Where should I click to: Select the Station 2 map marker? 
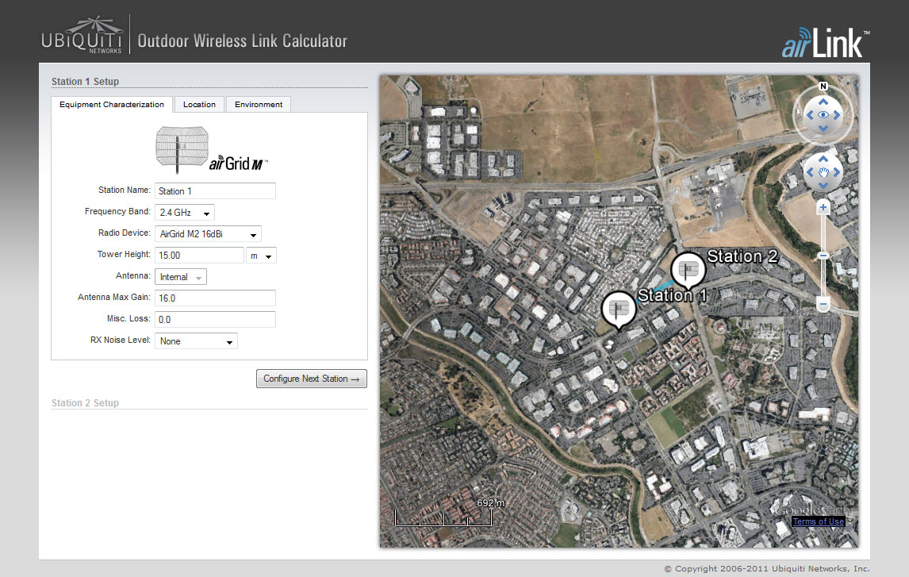click(688, 270)
